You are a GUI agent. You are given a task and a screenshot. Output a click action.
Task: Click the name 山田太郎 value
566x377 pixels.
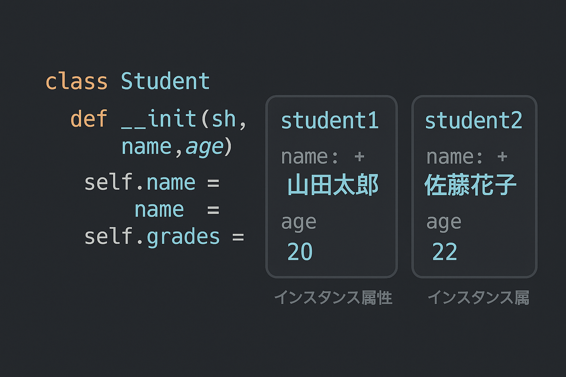pyautogui.click(x=333, y=185)
